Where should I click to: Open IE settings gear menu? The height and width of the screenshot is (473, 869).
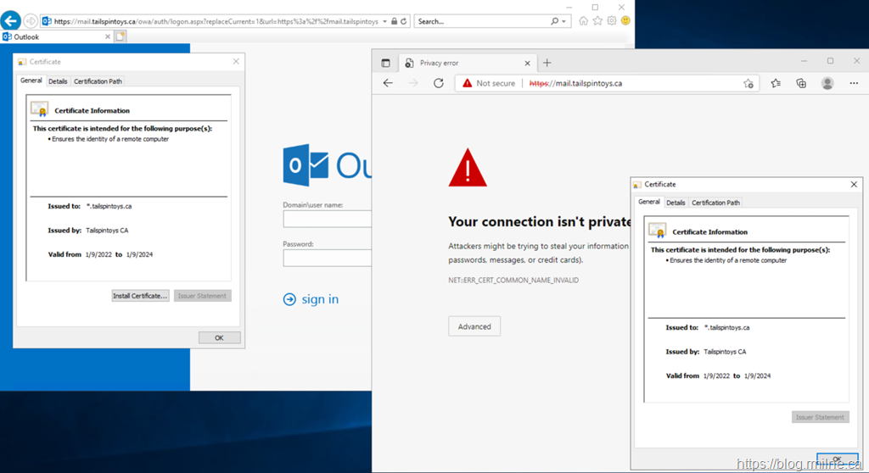pyautogui.click(x=611, y=20)
